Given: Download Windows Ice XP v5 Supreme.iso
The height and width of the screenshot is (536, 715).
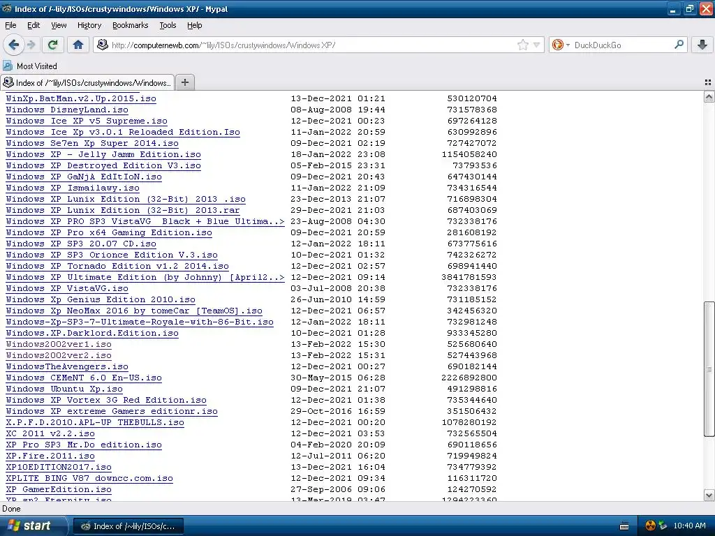Looking at the screenshot, I should [x=87, y=121].
